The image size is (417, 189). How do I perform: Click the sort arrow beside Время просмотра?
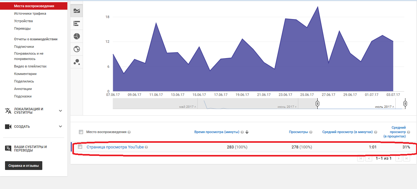pos(247,132)
